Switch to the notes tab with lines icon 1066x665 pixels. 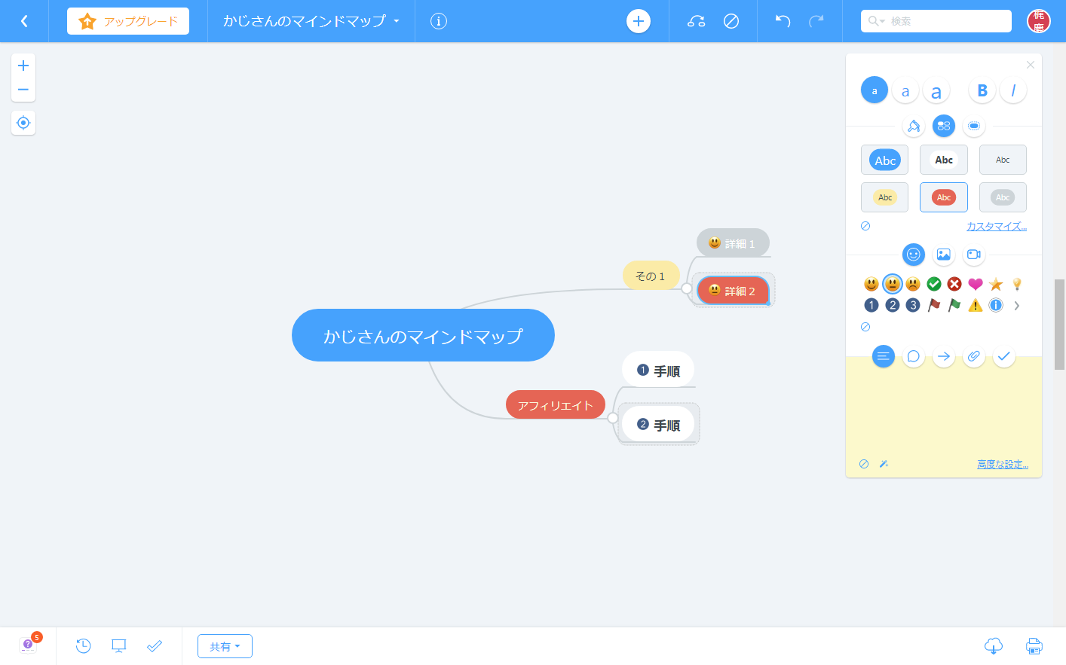tap(883, 356)
